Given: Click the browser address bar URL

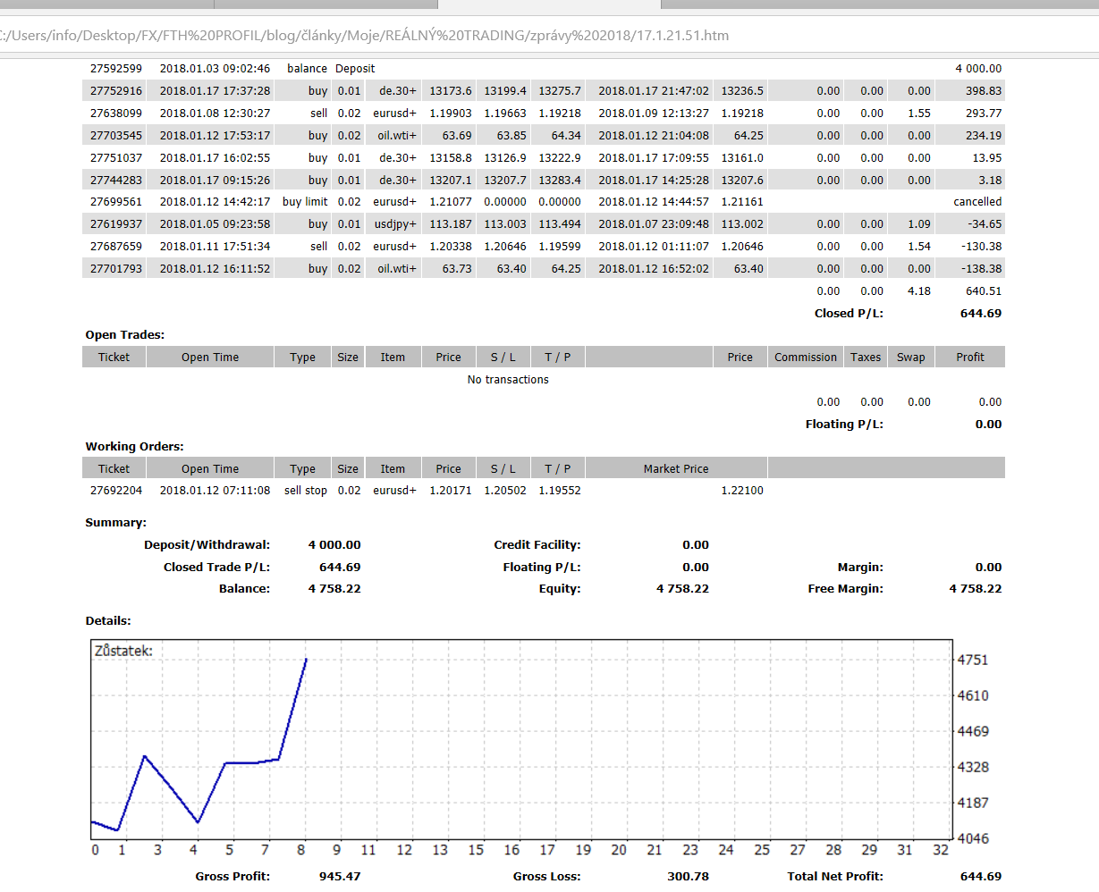Looking at the screenshot, I should point(363,36).
